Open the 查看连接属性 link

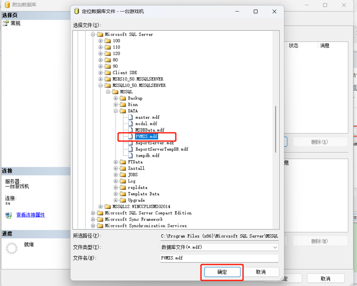pyautogui.click(x=31, y=215)
